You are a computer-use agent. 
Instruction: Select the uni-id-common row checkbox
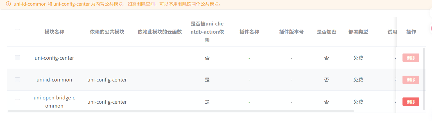[17, 80]
